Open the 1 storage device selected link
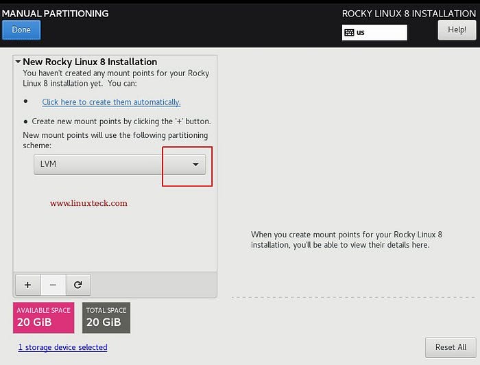 point(63,347)
